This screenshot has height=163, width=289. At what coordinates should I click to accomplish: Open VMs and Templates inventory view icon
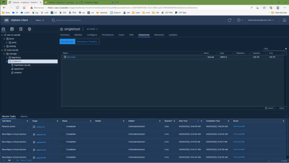tap(12, 29)
